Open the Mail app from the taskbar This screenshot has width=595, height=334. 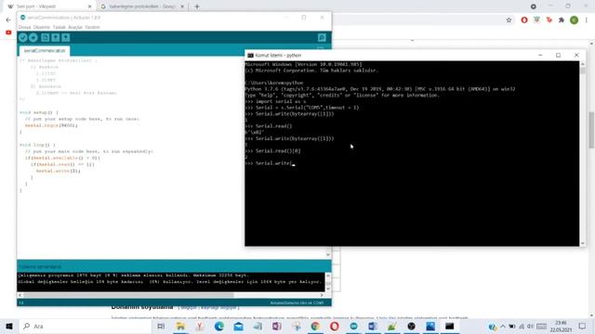point(238,326)
